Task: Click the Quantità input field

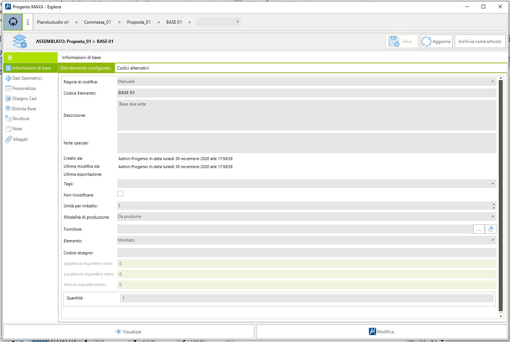Action: [307, 298]
